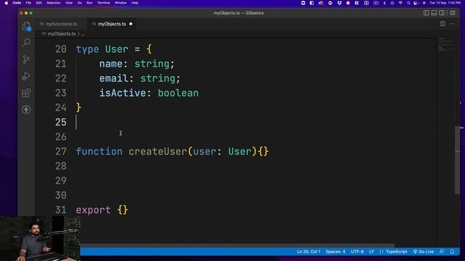Split the editor to the right

pos(442,24)
